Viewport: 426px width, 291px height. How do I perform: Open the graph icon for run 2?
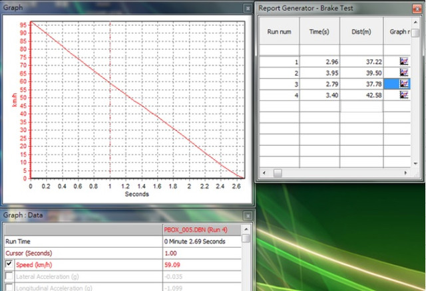click(x=404, y=72)
